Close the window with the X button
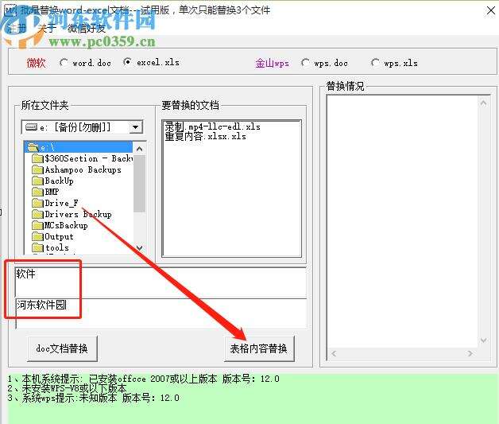 491,10
